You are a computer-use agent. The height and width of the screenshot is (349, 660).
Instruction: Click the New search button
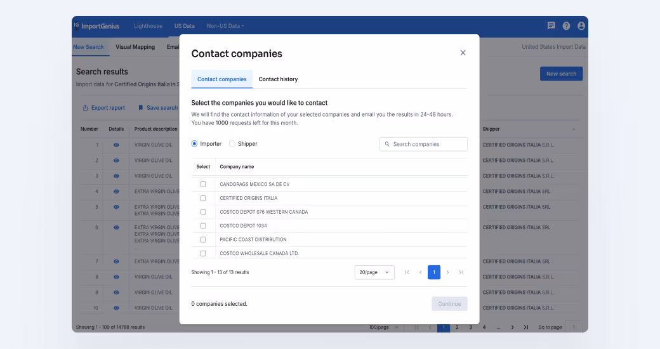(x=561, y=74)
